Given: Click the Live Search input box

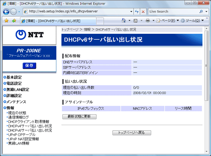Looking at the screenshot, I should [x=173, y=11].
